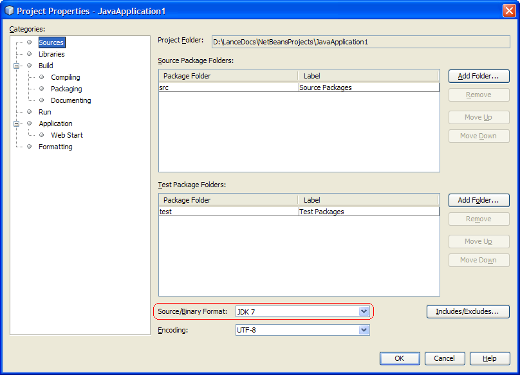This screenshot has height=375, width=520.
Task: Select the Build category node
Action: point(46,66)
